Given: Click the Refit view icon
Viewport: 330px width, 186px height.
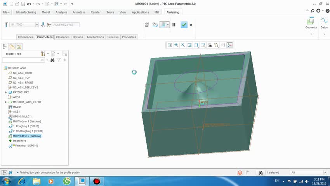Looking at the screenshot, I should (x=170, y=45).
